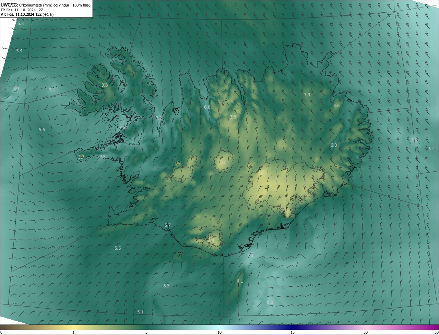
Task: Click the initial time line 'IT: Fös. 11. 10. 2024 12Z'
Action: click(x=22, y=10)
